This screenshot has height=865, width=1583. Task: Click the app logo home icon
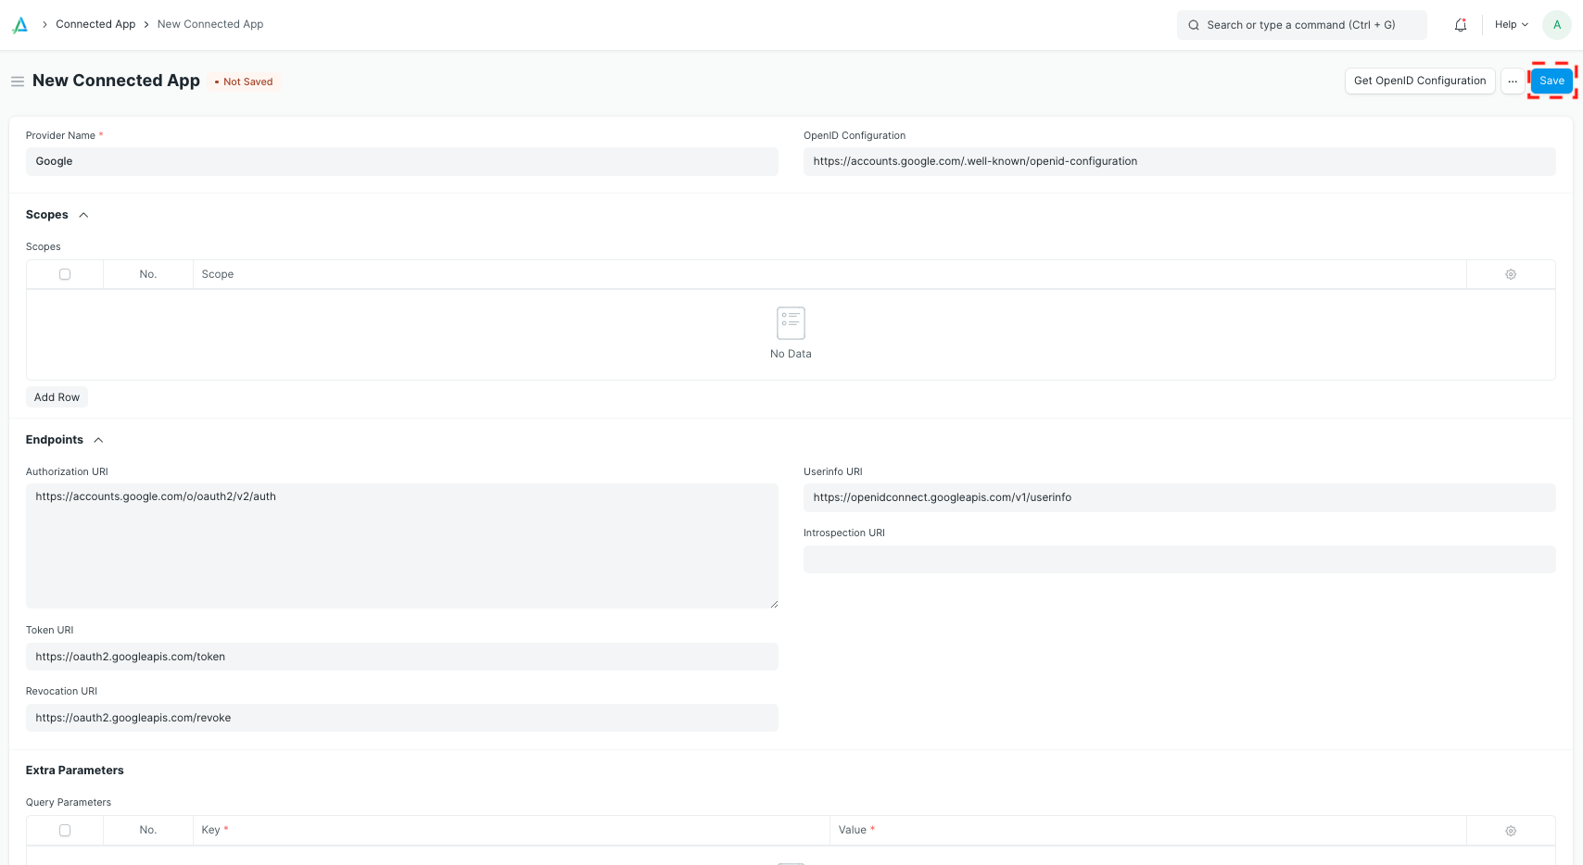pyautogui.click(x=19, y=25)
